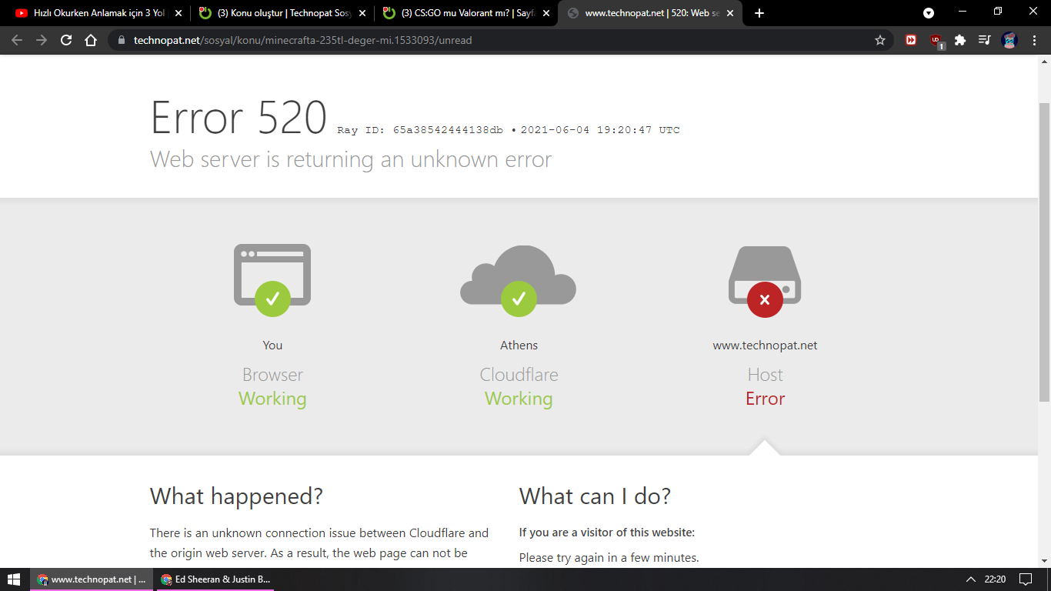
Task: Switch to the YouTube 'Hızlı Okurken Anlamak' tab
Action: click(x=98, y=13)
